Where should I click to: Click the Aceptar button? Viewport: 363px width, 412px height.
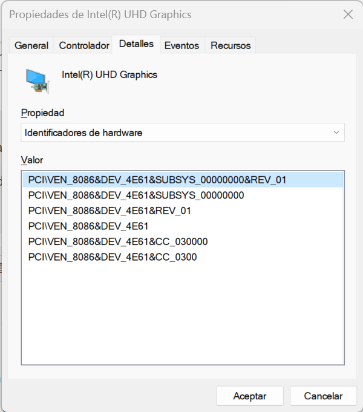[x=250, y=396]
